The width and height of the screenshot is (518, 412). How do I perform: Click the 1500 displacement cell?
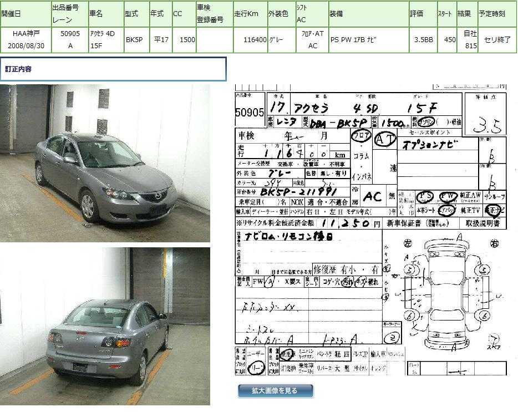[184, 39]
